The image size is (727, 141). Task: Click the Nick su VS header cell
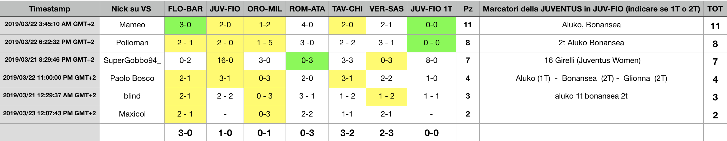[132, 9]
